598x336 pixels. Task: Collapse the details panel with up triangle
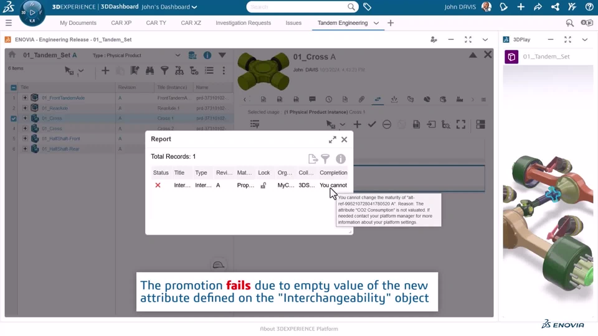pyautogui.click(x=473, y=55)
